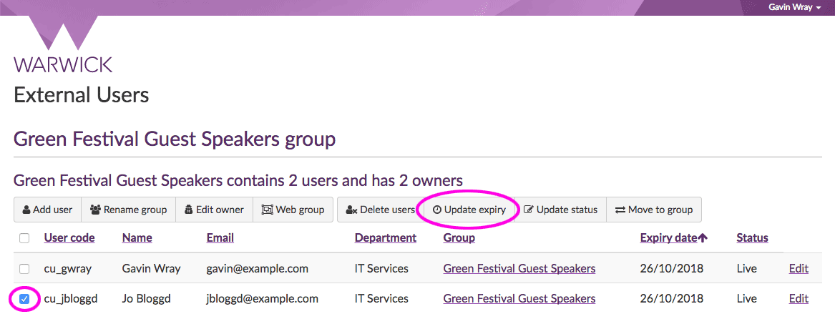Image resolution: width=835 pixels, height=319 pixels.
Task: Click the Warwick logo
Action: point(63,45)
